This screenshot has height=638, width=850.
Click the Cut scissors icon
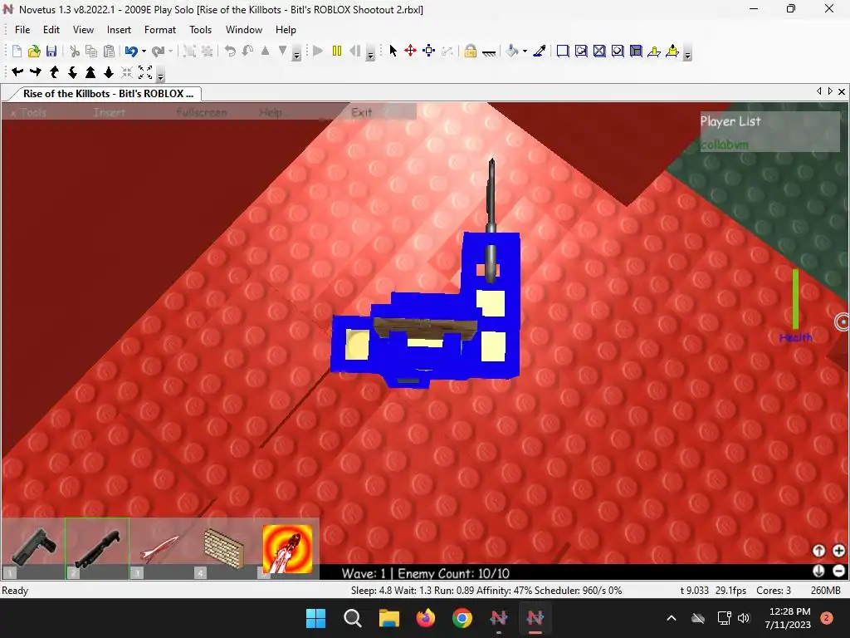75,51
